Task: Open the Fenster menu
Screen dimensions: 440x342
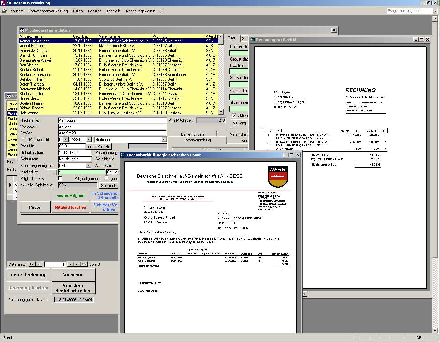Action: (x=94, y=11)
